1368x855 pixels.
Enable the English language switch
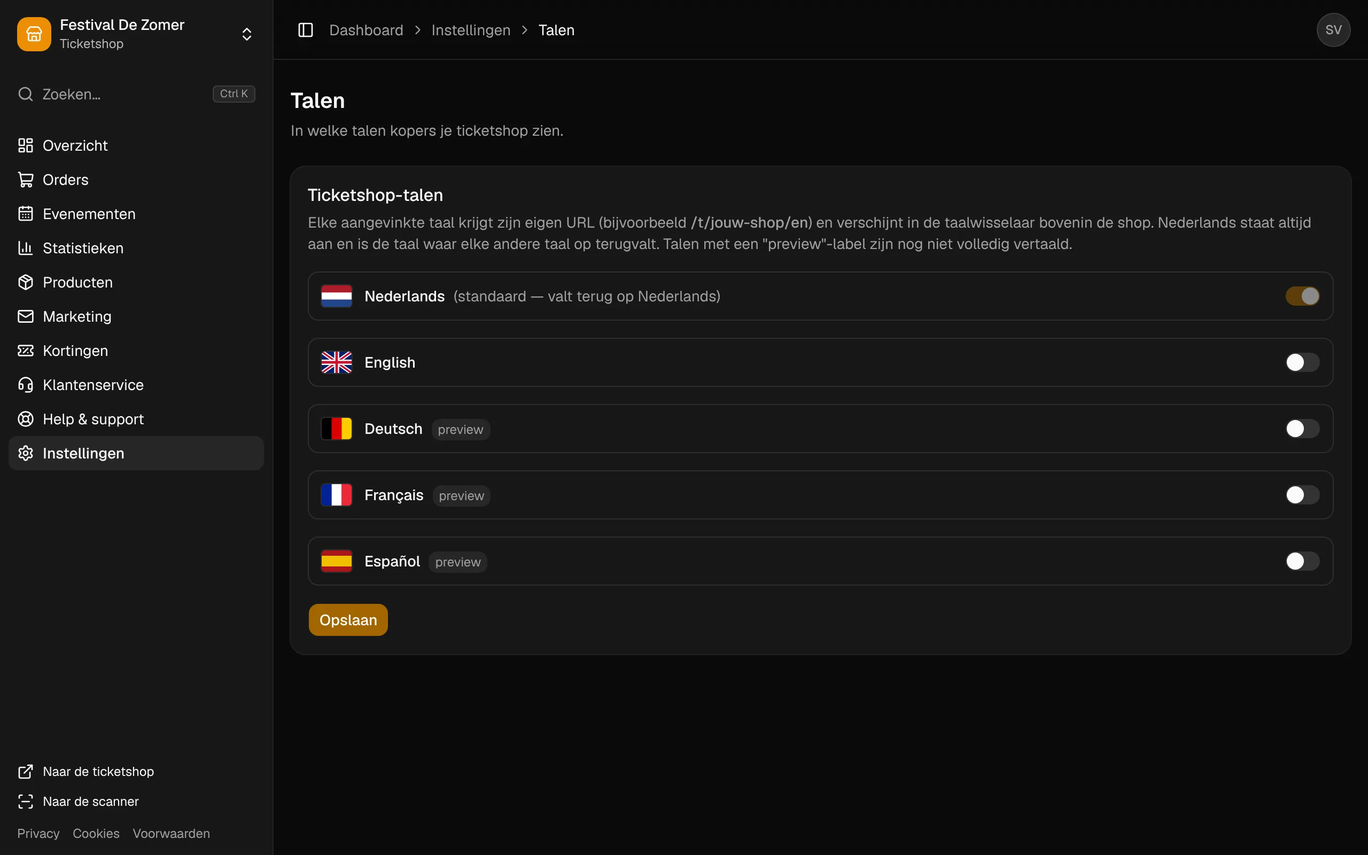point(1302,362)
